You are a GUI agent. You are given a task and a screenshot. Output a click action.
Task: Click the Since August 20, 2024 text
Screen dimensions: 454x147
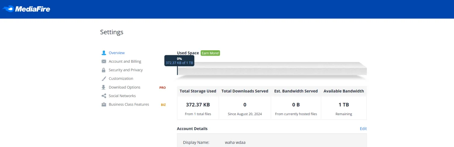coord(245,114)
